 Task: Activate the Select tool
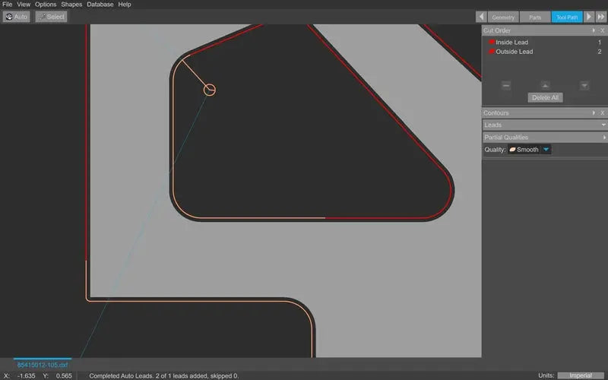[51, 17]
